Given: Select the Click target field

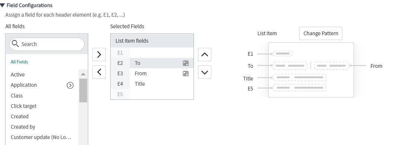Looking at the screenshot, I should (42, 106).
